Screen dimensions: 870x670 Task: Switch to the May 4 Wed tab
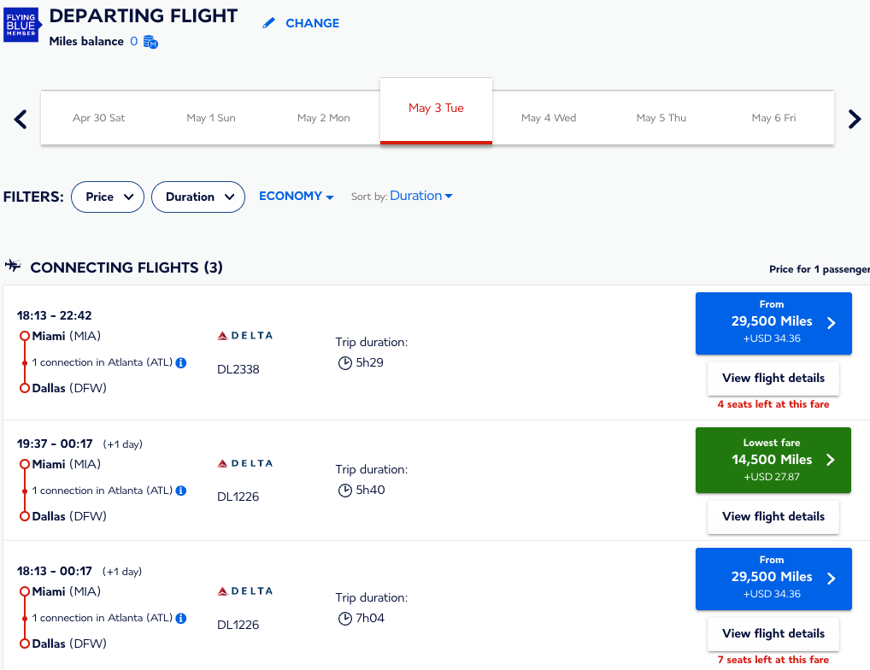point(549,118)
